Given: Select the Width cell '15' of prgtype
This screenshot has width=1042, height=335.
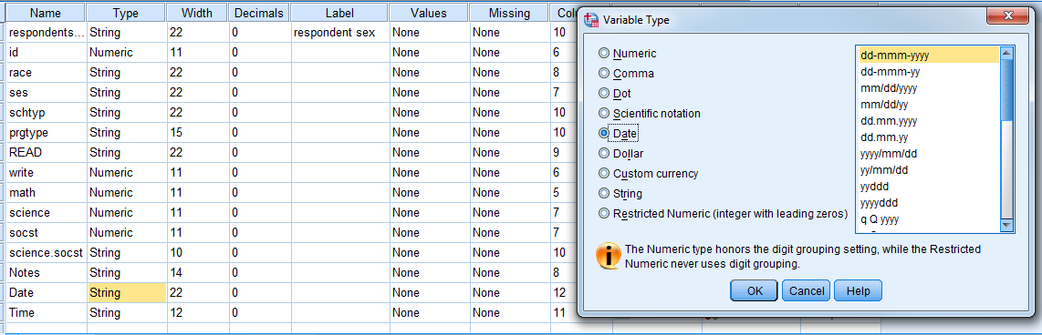Looking at the screenshot, I should (198, 132).
